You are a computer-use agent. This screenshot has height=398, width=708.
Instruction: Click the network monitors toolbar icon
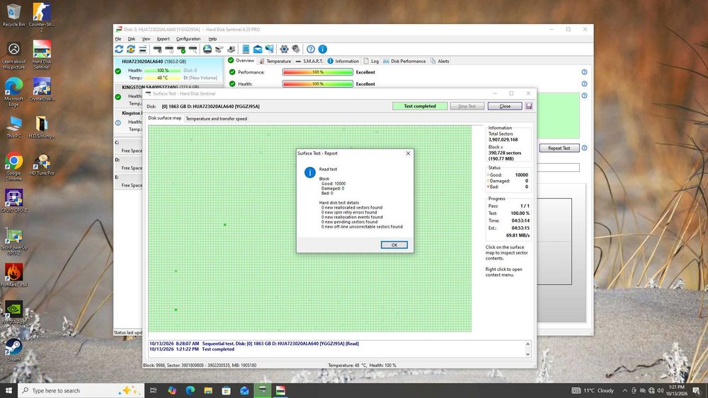pos(270,49)
